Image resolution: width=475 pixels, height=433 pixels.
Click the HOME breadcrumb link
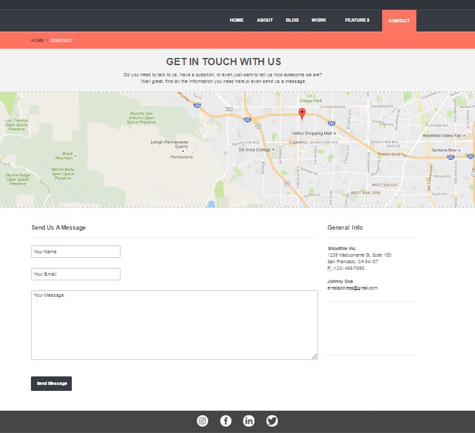click(x=38, y=41)
